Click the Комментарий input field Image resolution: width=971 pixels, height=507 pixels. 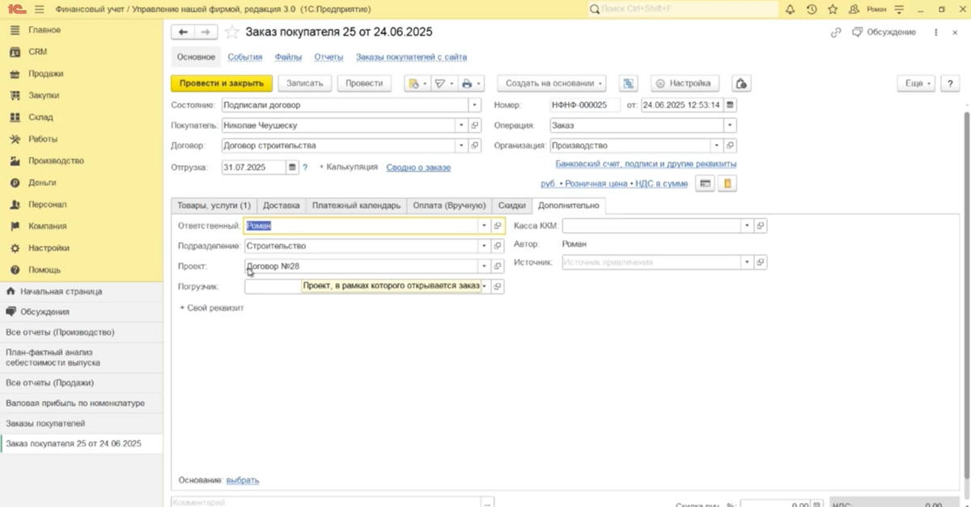326,503
